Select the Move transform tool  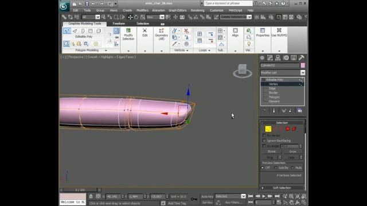coord(130,17)
